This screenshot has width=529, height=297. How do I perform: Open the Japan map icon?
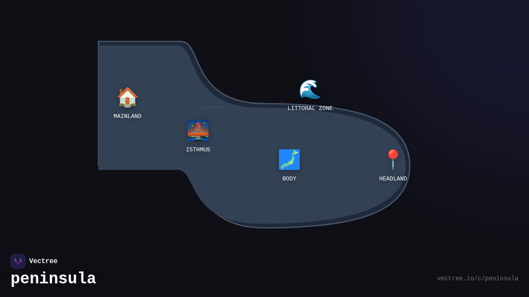coord(289,159)
